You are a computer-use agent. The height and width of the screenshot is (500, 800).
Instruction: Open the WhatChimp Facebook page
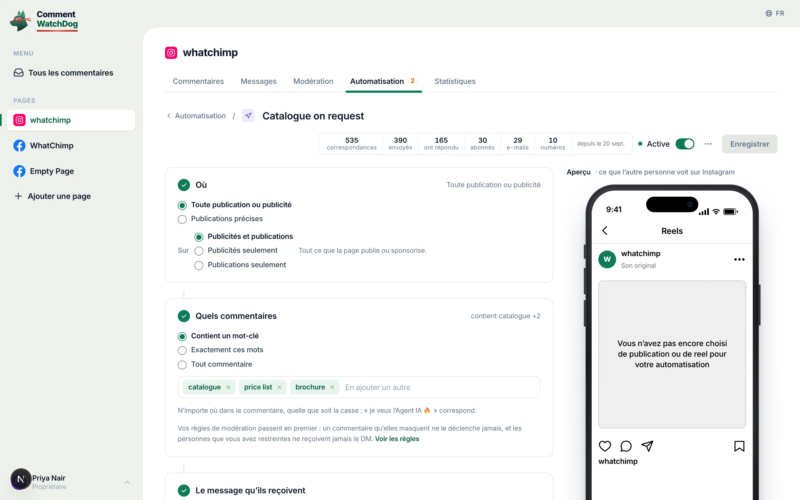coord(71,146)
